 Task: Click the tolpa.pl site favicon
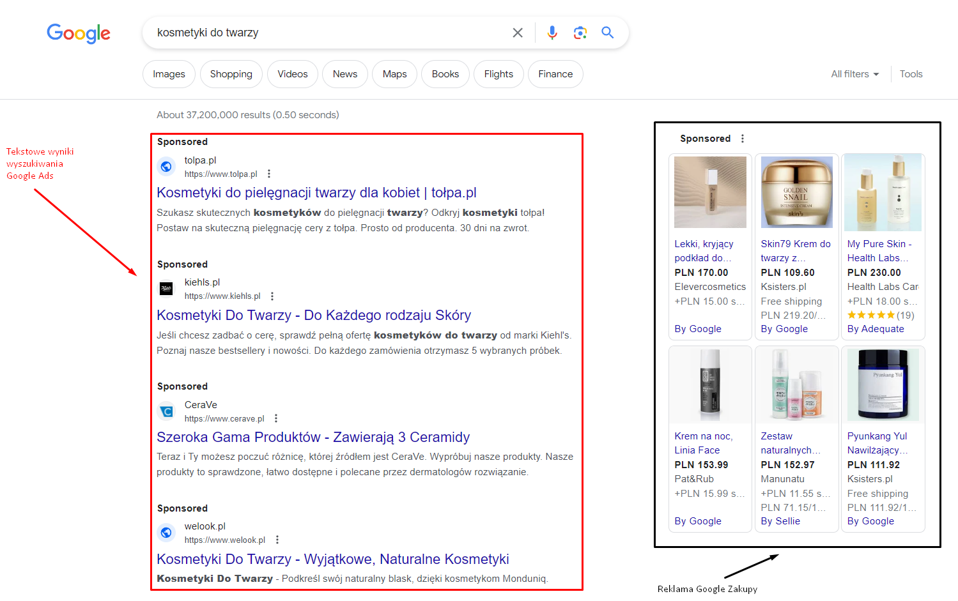click(166, 167)
